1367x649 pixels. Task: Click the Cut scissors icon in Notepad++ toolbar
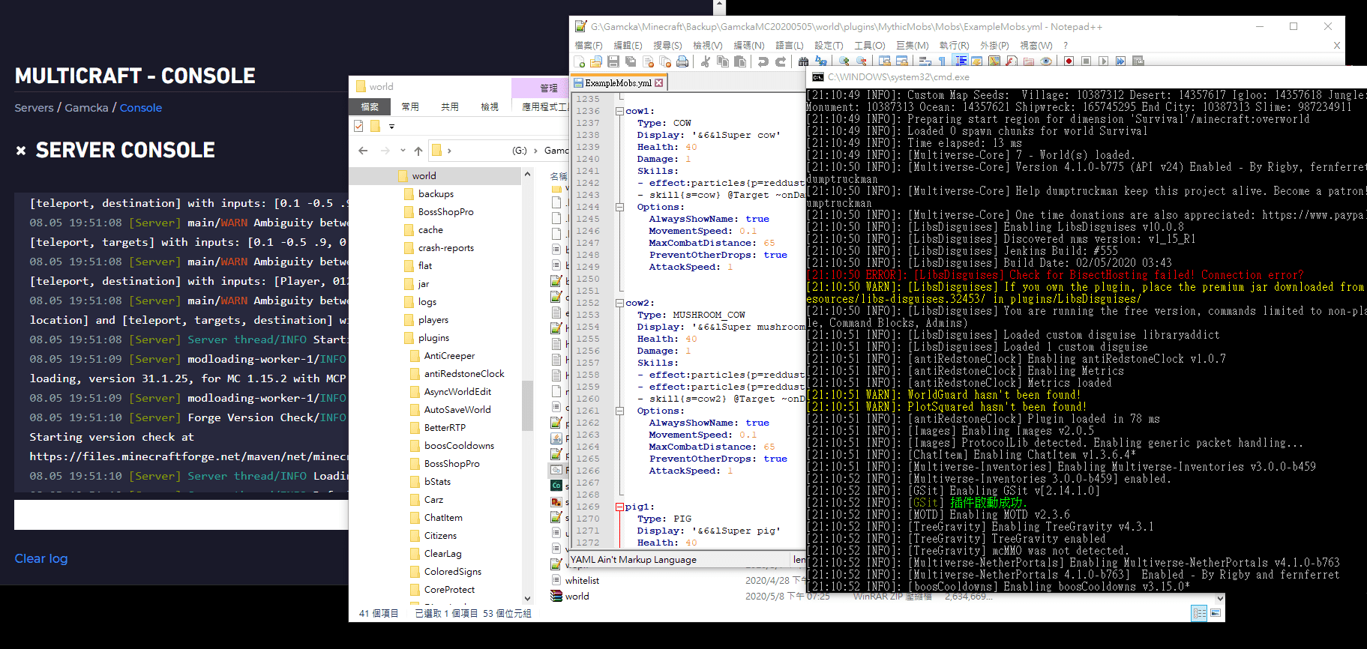[x=706, y=61]
